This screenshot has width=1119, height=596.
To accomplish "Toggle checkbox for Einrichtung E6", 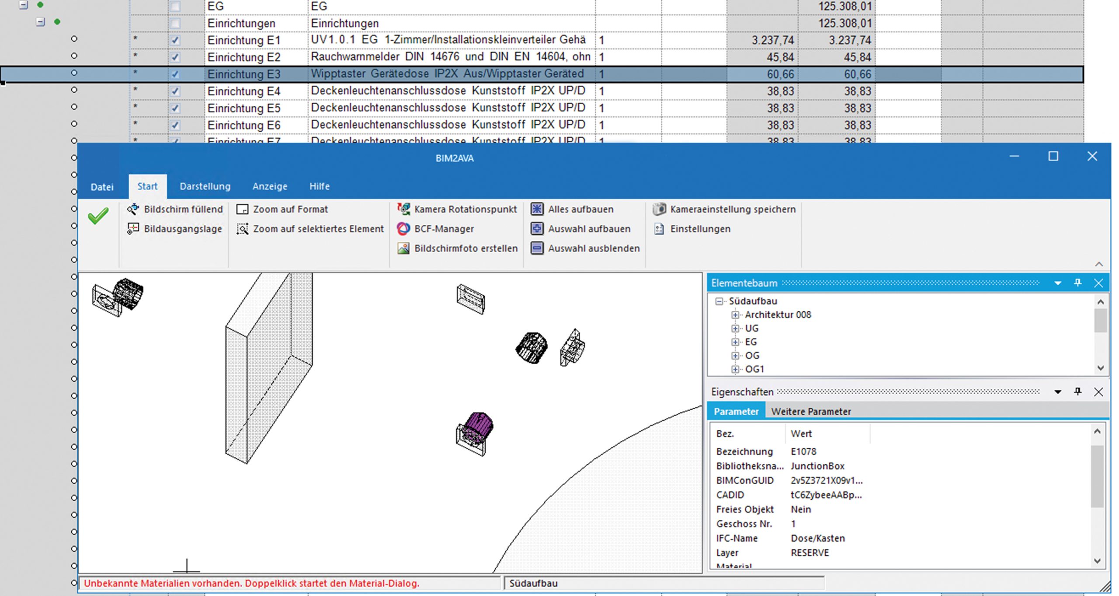I will (175, 125).
